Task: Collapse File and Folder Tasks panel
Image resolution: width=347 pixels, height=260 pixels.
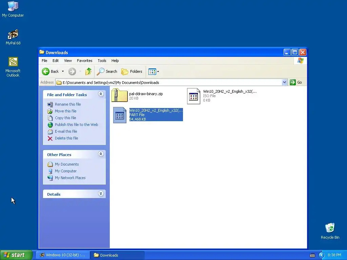Action: pyautogui.click(x=101, y=94)
